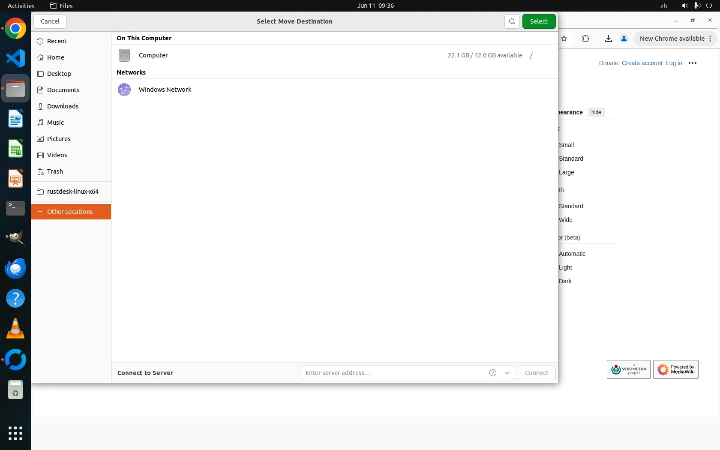Open Chrome extensions puzzle icon
Image resolution: width=720 pixels, height=450 pixels.
[x=585, y=39]
